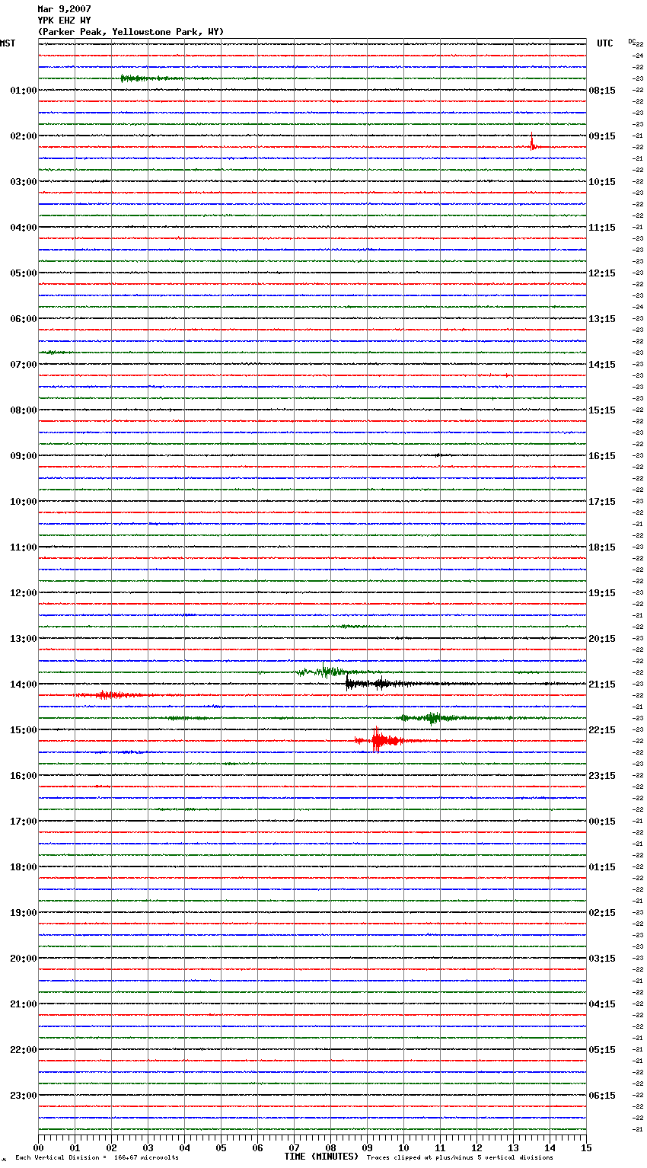Click the "16:15" UTC time label

point(602,456)
